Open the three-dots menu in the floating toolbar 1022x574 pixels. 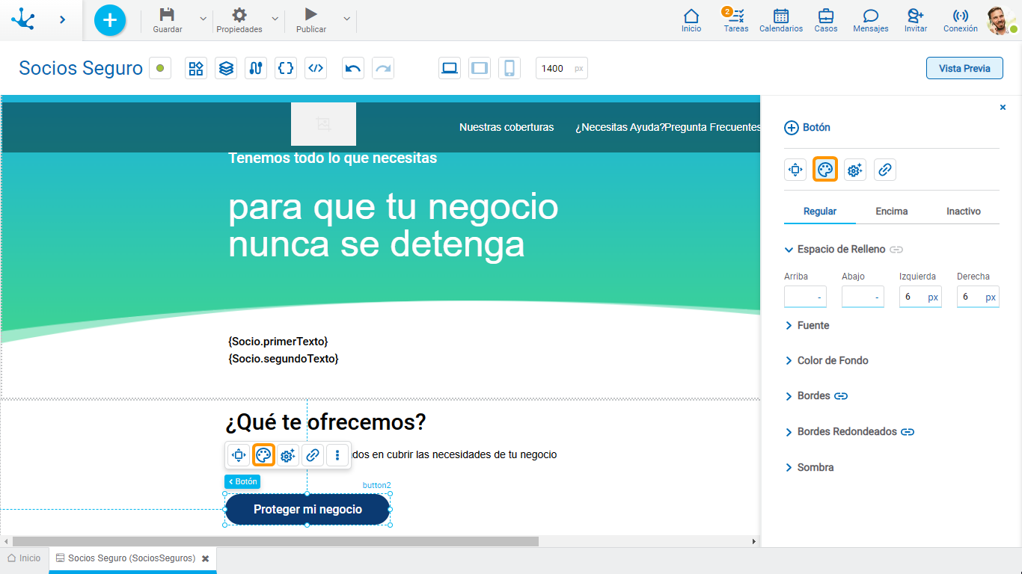337,454
